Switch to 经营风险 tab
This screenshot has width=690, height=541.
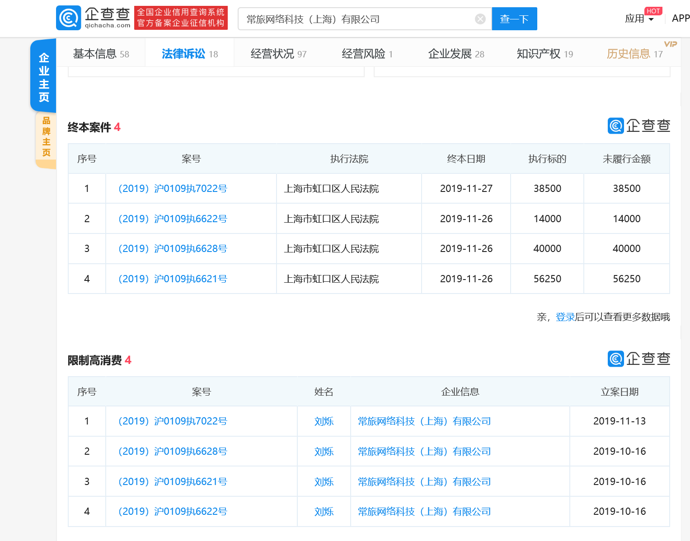[367, 54]
